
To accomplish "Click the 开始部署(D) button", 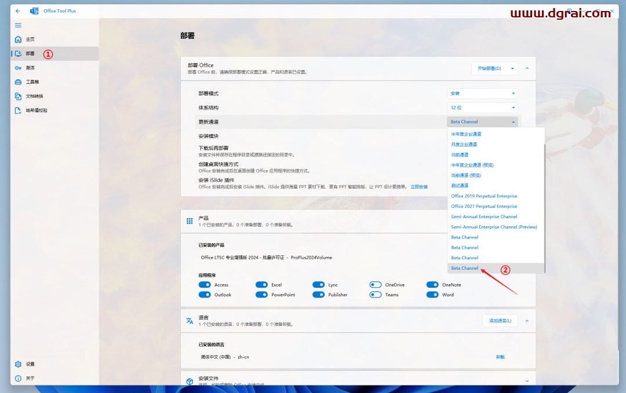I will (x=489, y=68).
